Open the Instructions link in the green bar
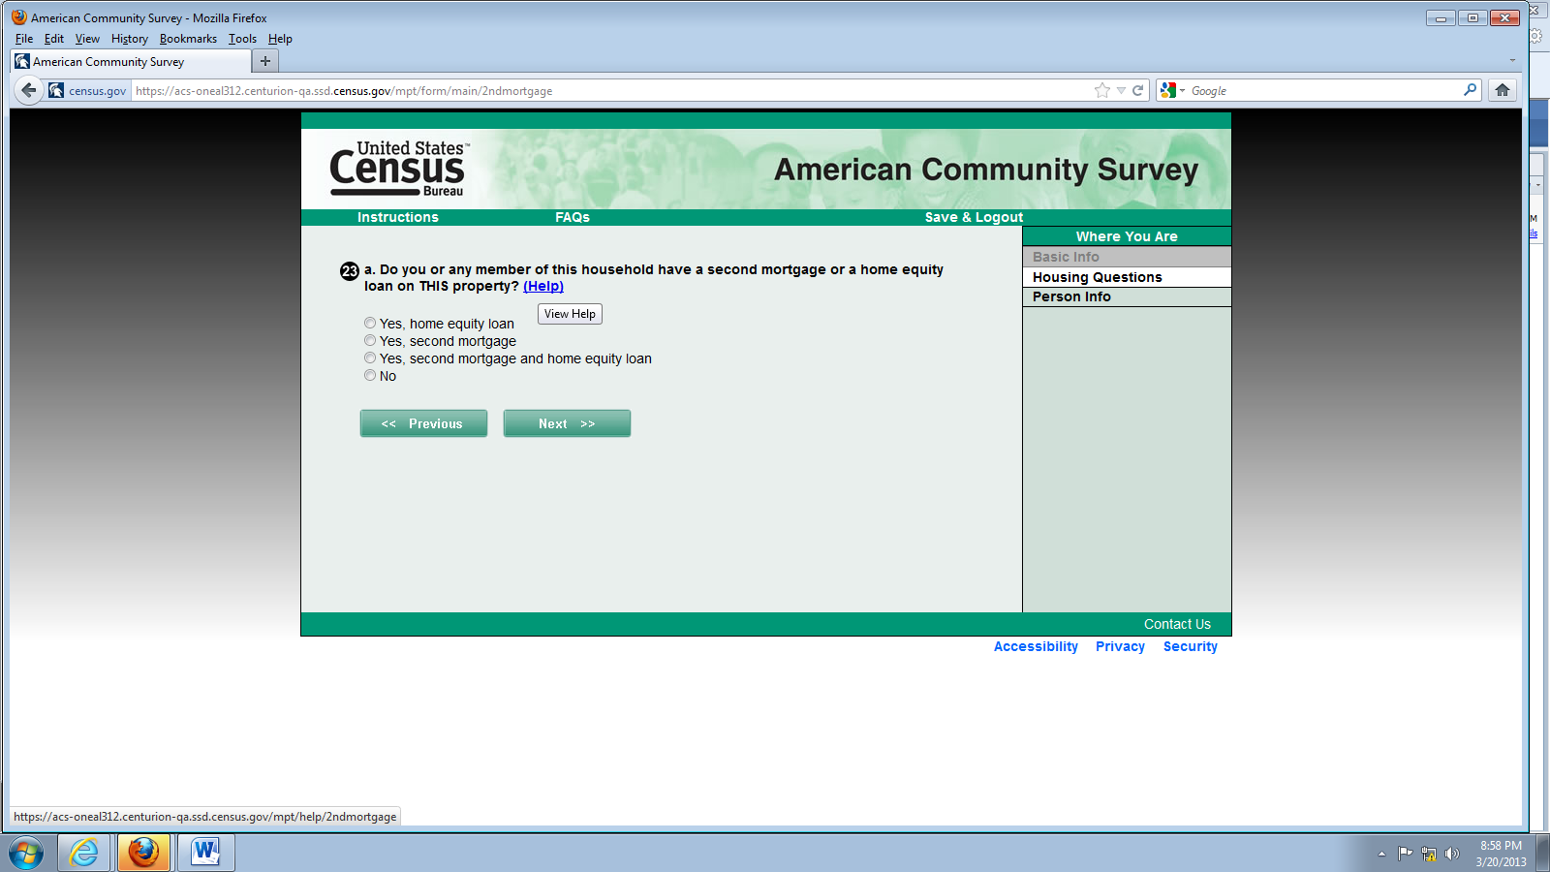This screenshot has height=872, width=1550. click(398, 217)
